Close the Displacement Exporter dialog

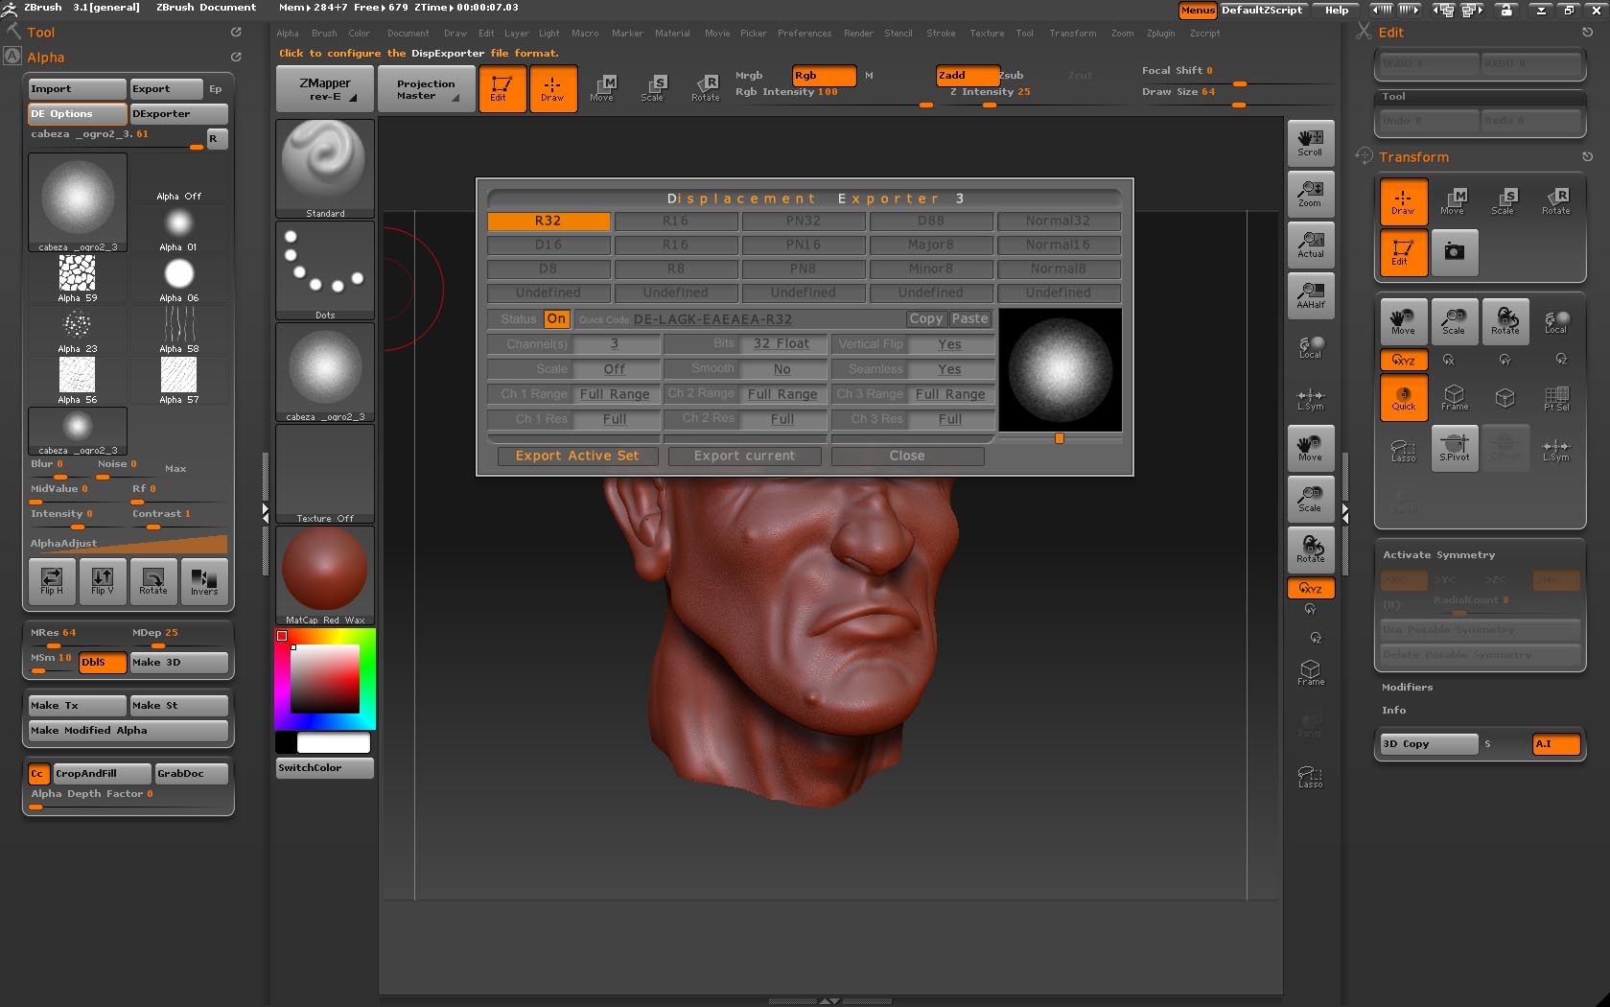pos(907,456)
